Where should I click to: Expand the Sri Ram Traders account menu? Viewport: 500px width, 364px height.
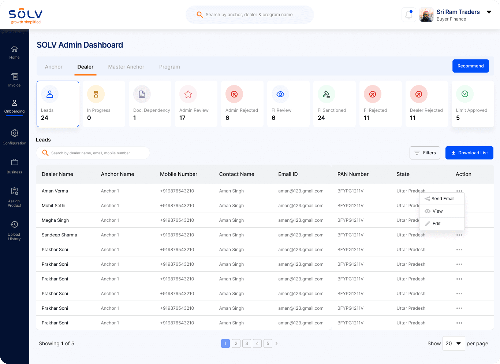[x=489, y=12]
